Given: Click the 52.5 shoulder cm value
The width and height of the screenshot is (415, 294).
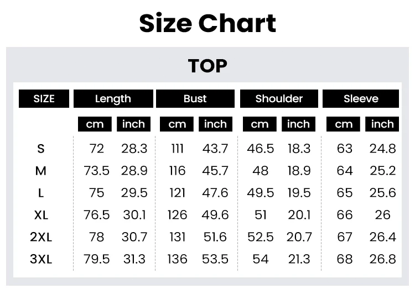Looking at the screenshot, I should point(261,237).
